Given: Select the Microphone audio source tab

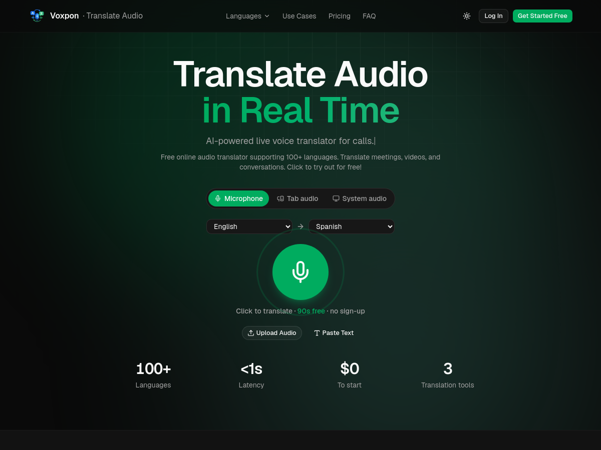Looking at the screenshot, I should [238, 198].
